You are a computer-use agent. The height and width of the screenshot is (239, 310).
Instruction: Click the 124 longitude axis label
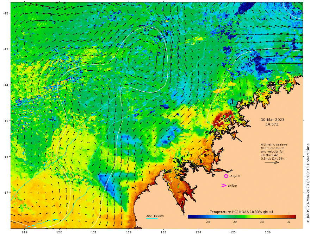[198, 232]
